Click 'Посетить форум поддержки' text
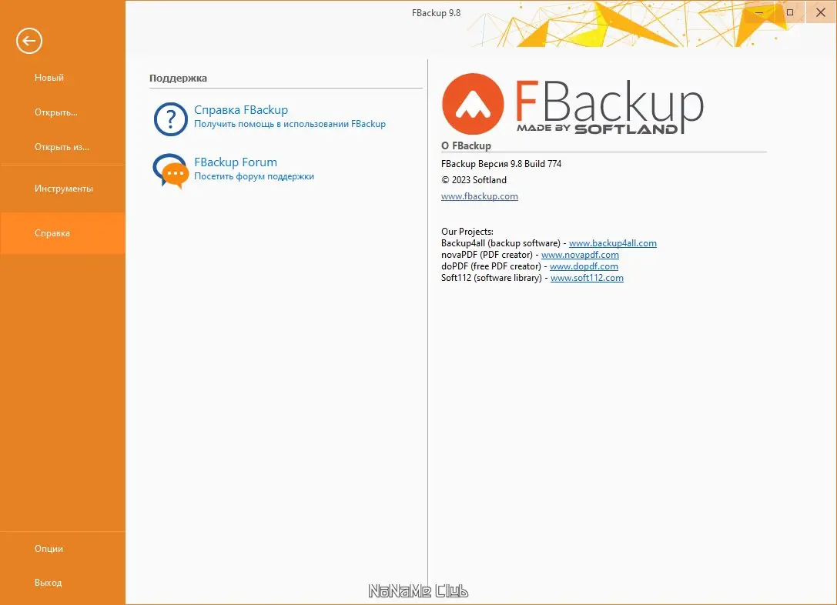837x605 pixels. click(254, 176)
